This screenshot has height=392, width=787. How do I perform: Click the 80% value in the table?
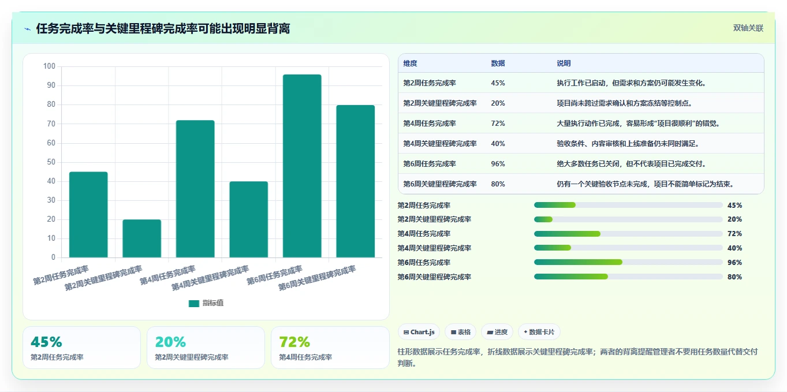[x=498, y=184]
